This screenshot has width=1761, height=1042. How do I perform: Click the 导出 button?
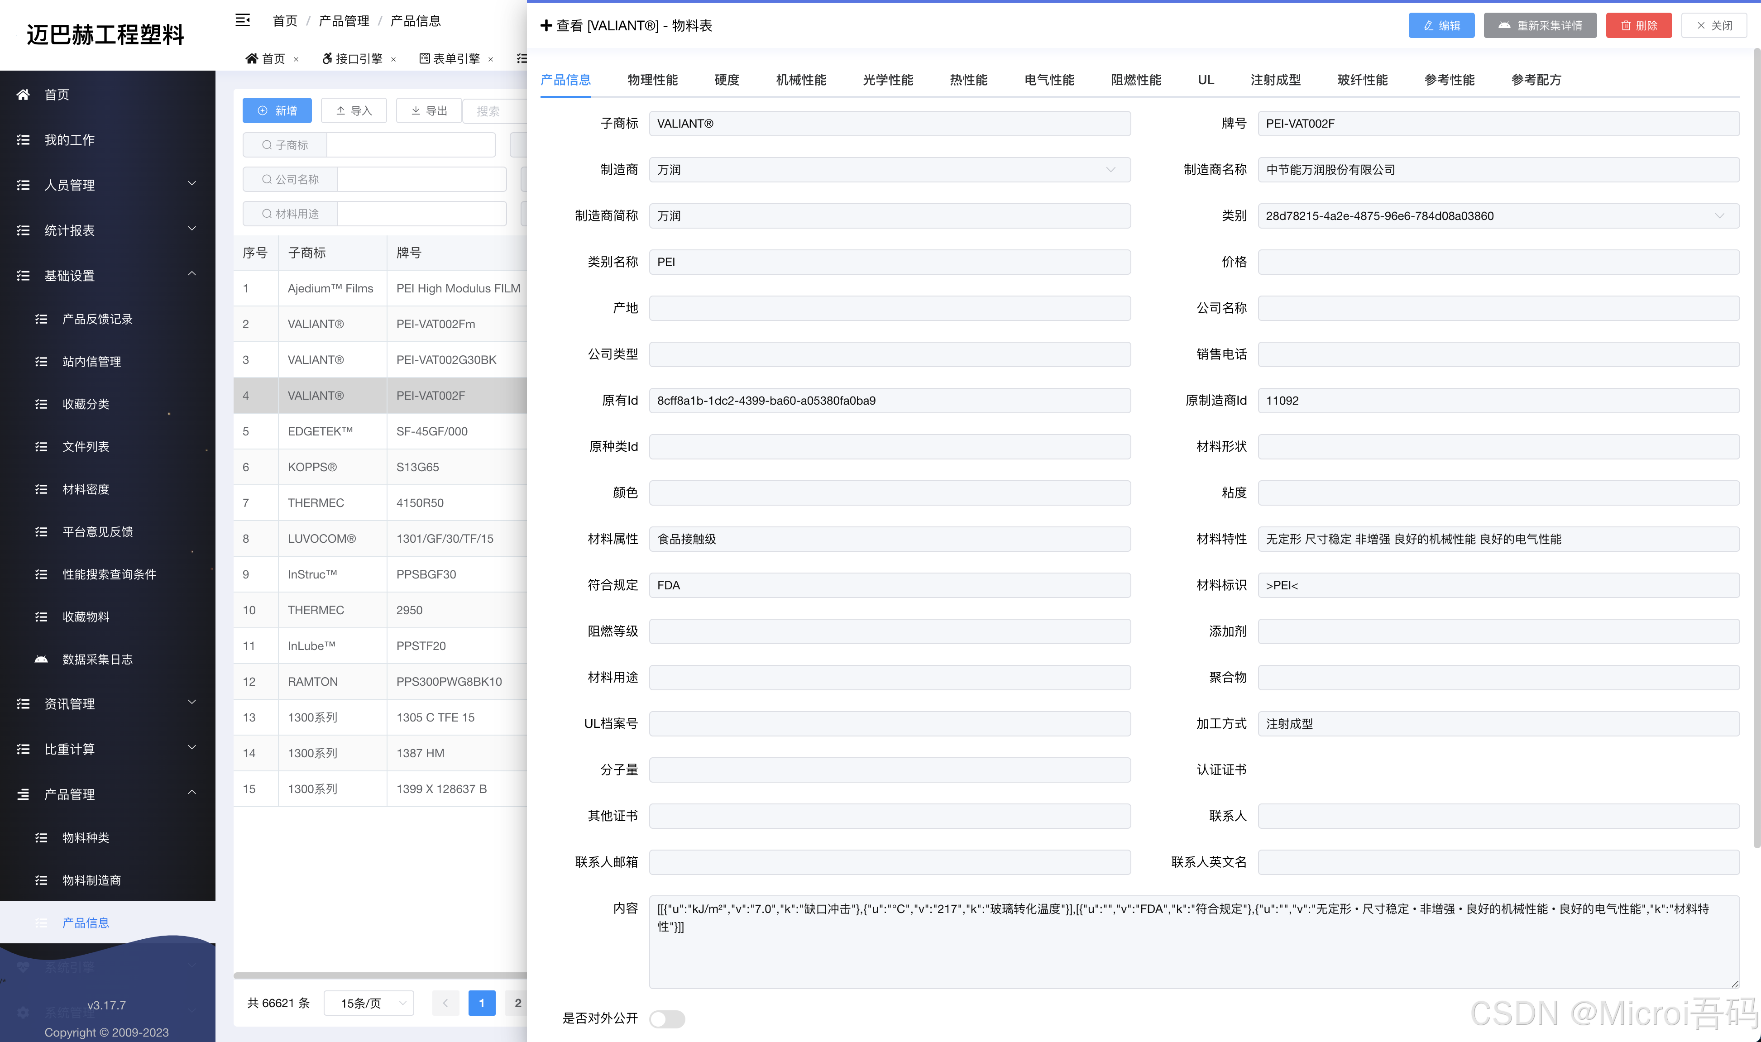pyautogui.click(x=429, y=110)
